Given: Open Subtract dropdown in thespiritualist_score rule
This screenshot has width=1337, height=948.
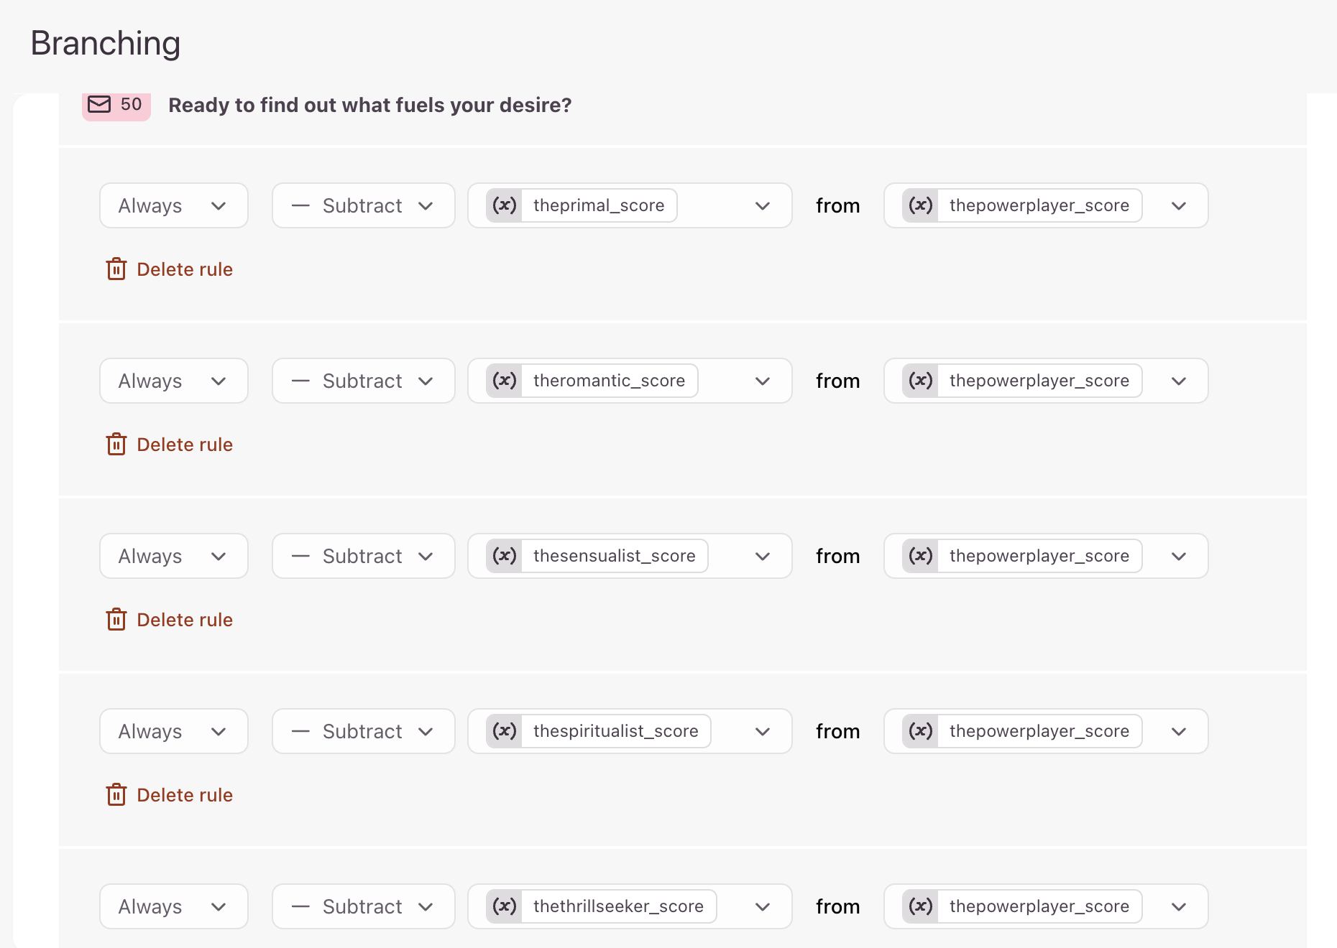Looking at the screenshot, I should pos(364,731).
